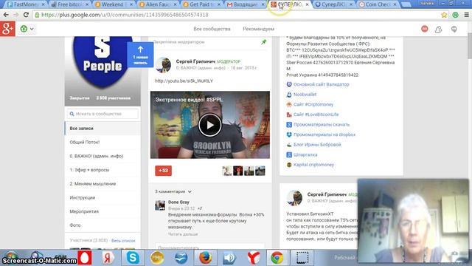The height and width of the screenshot is (266, 472).
Task: Click the dashed selection frame taskbar icon
Action: click(302, 258)
